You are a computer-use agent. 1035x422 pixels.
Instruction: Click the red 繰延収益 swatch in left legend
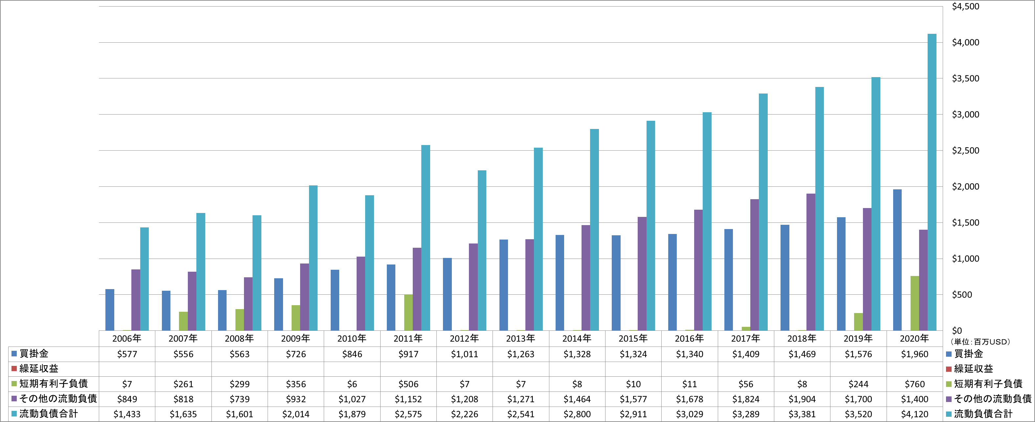pos(14,369)
